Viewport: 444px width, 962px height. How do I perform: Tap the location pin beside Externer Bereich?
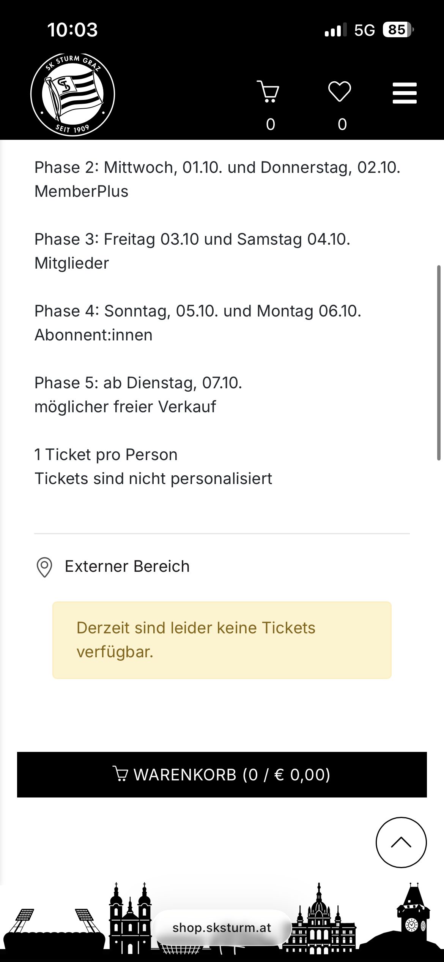tap(44, 567)
